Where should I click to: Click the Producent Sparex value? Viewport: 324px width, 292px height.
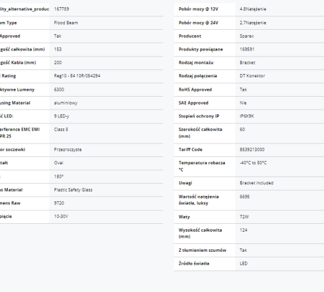tap(247, 36)
